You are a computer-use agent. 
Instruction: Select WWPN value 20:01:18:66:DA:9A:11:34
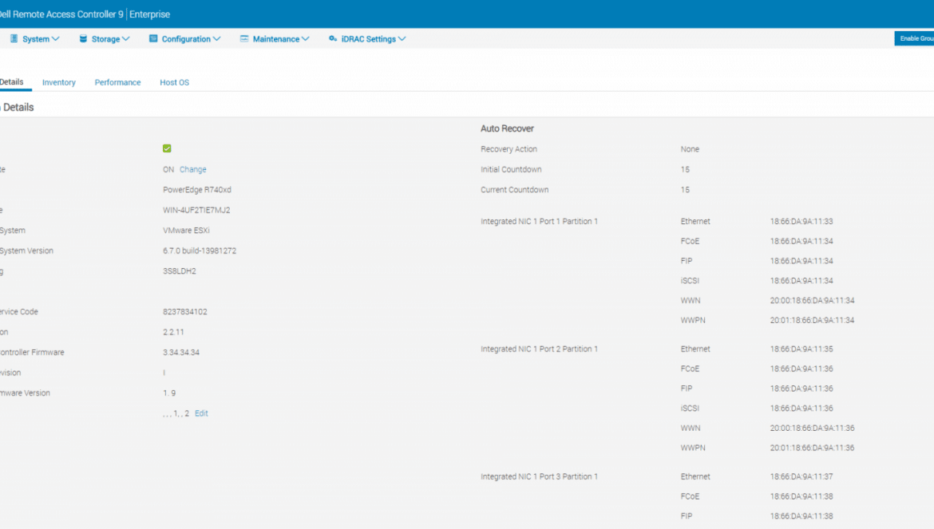tap(813, 320)
